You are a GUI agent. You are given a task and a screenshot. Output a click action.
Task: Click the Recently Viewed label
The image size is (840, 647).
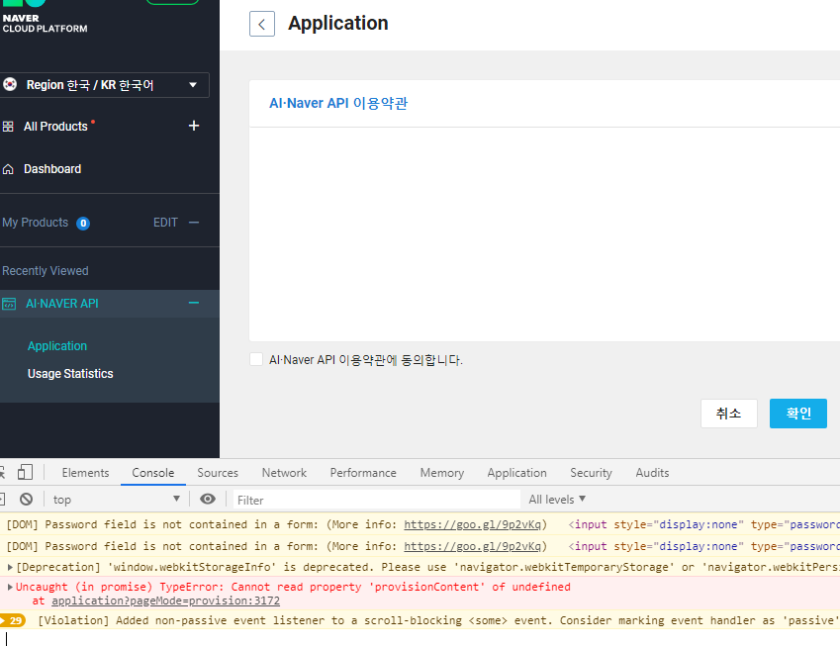[x=46, y=271]
